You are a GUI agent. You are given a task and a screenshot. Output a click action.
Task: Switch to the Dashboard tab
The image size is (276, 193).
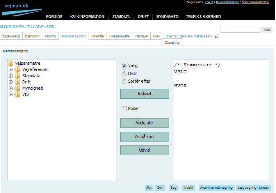click(x=32, y=36)
